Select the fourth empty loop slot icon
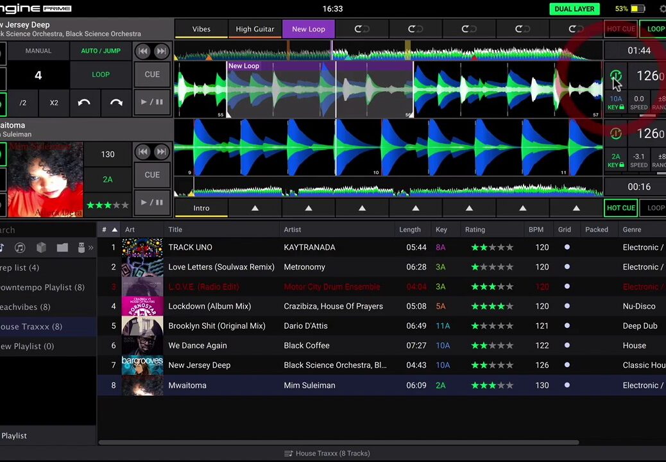Screen dimensions: 666x462 [x=522, y=29]
